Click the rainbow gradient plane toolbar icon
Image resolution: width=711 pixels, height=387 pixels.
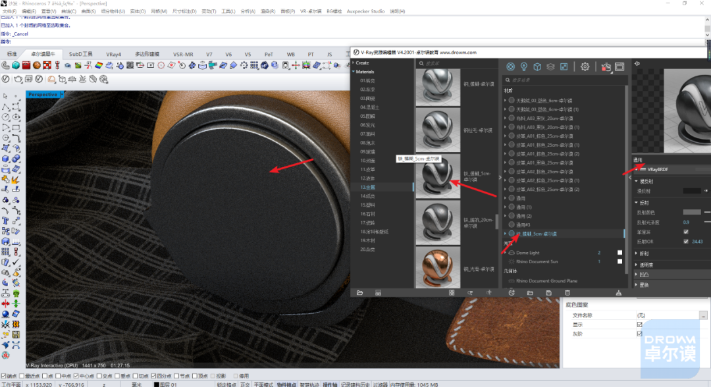coord(98,66)
